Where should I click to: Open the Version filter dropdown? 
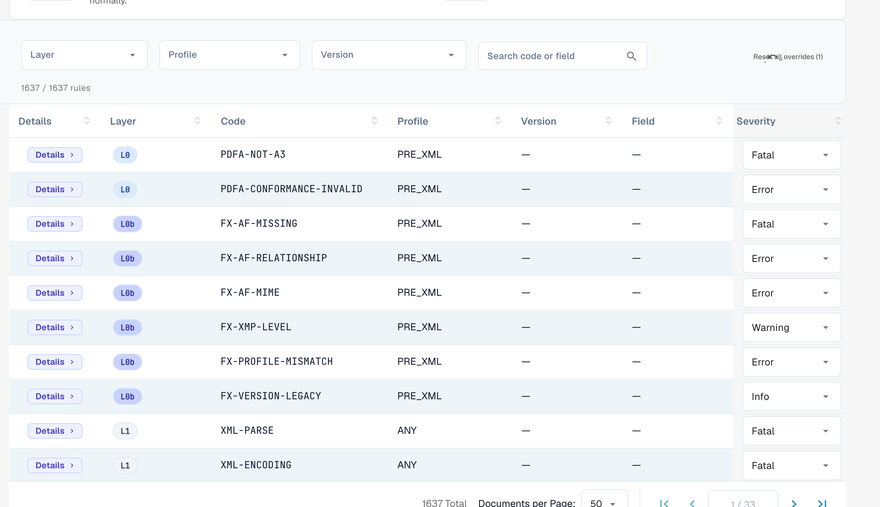tap(389, 55)
